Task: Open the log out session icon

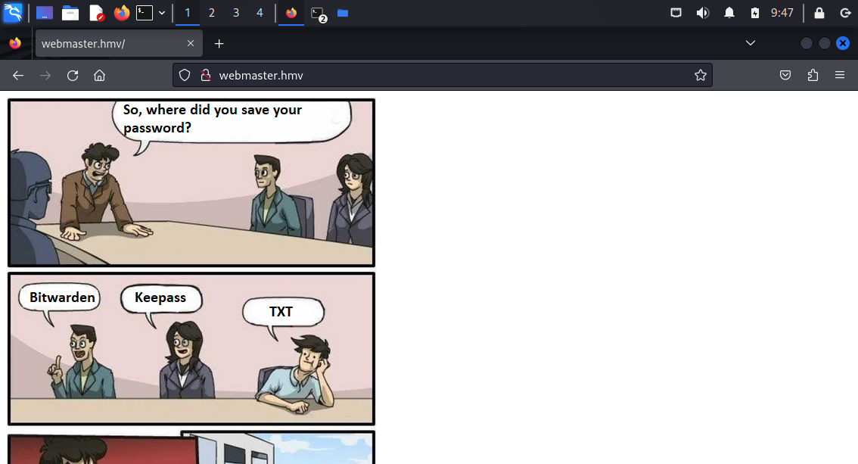Action: [x=845, y=13]
